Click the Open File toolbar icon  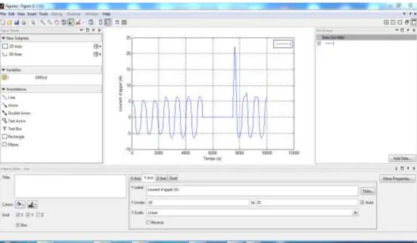click(9, 23)
